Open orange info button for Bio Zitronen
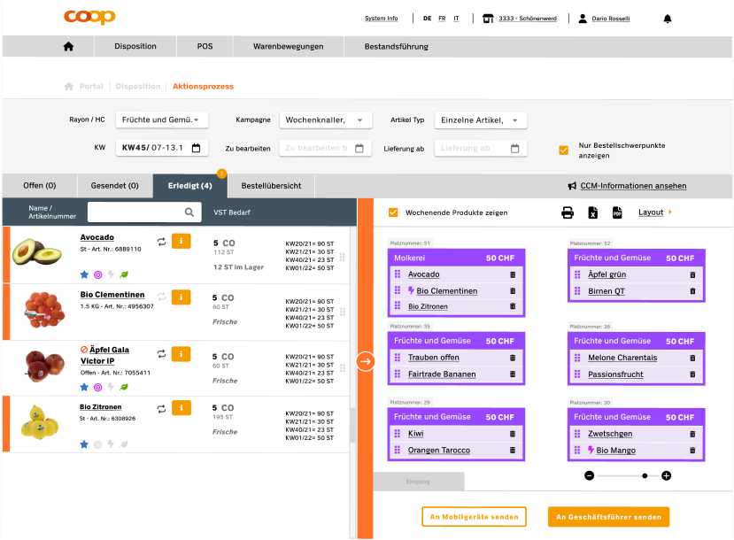Screen dimensions: 734x540 click(x=182, y=407)
